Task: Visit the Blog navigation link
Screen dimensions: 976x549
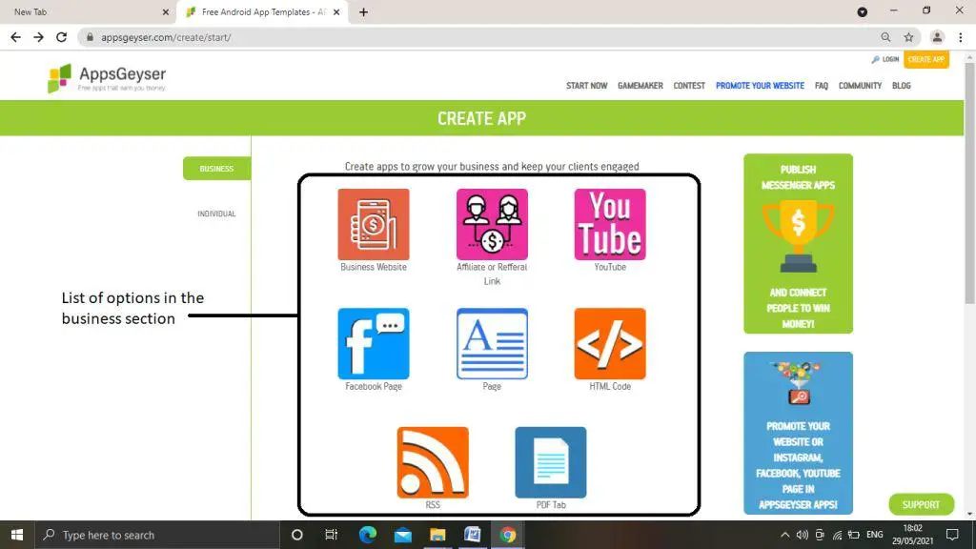Action: point(902,86)
